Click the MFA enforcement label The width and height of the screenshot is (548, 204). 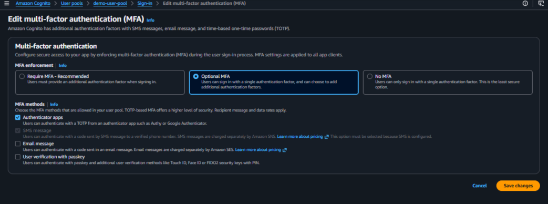pos(34,65)
